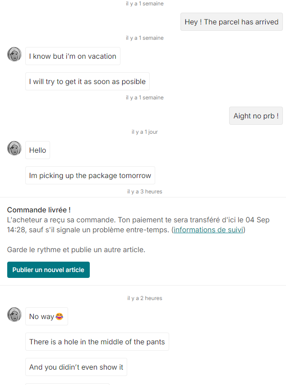Open the informations de suivi link
The width and height of the screenshot is (286, 385).
point(208,230)
